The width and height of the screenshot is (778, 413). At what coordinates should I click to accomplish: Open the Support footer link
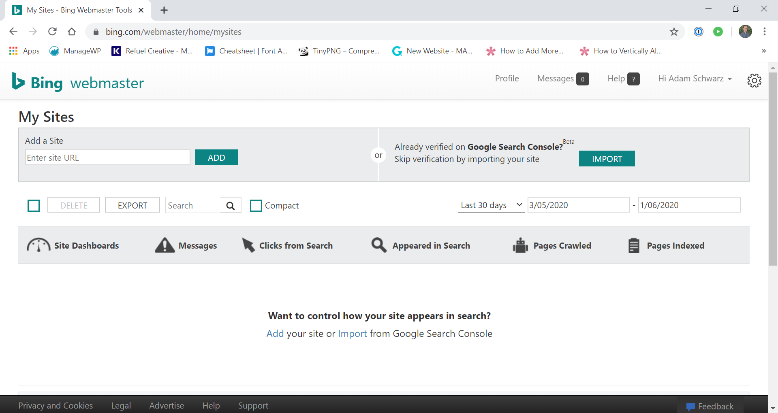pos(253,405)
